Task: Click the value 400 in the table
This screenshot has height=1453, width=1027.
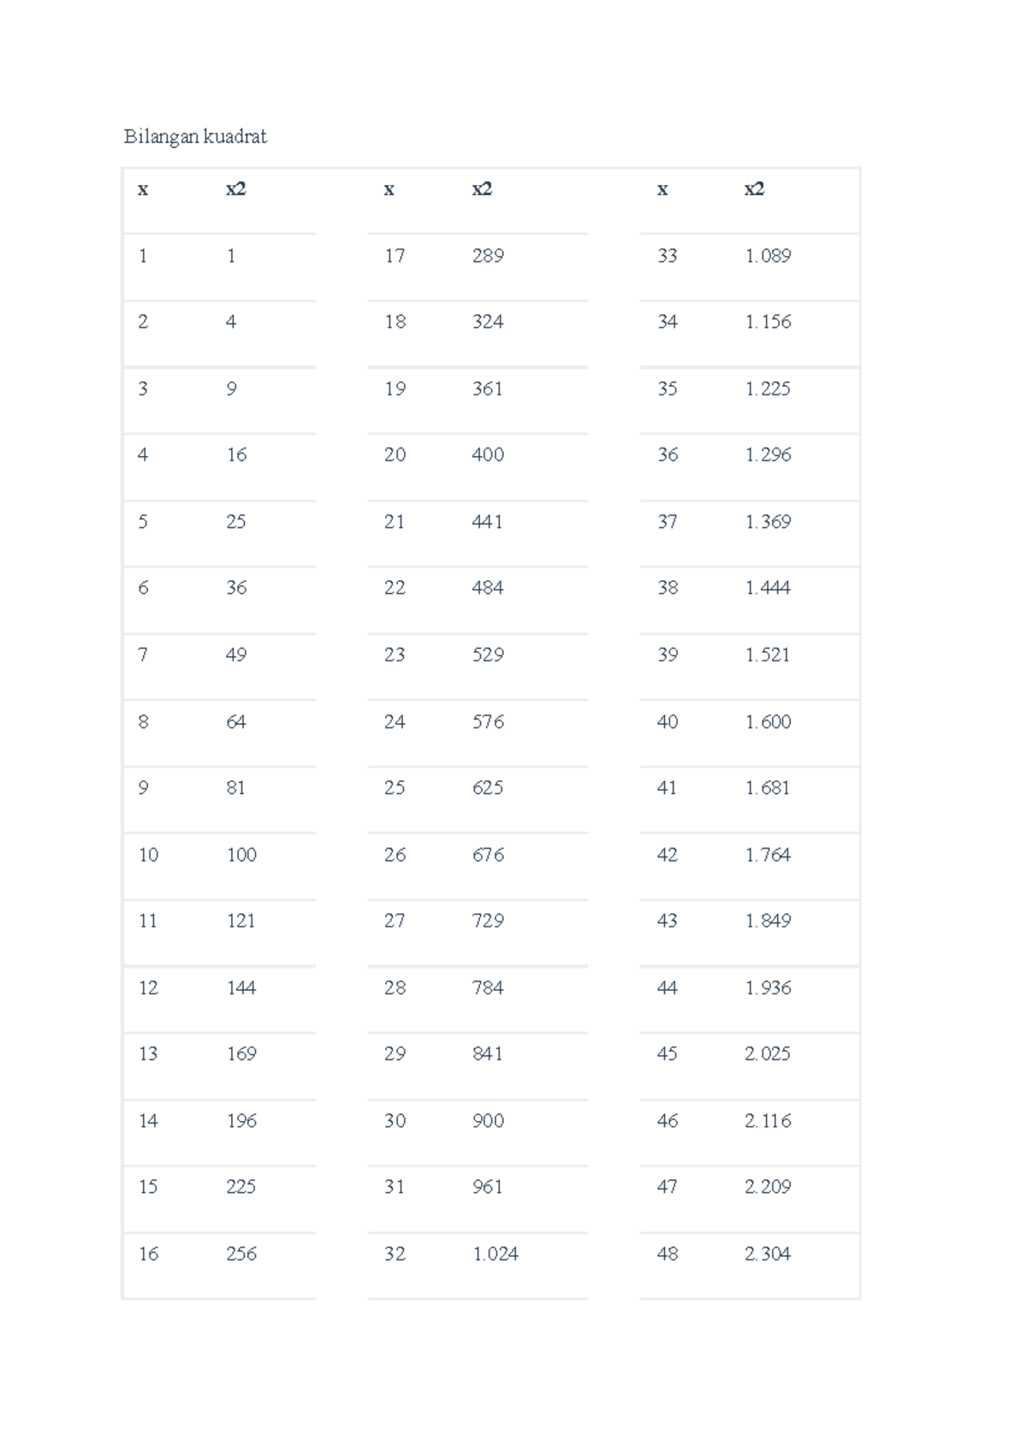Action: pos(488,454)
